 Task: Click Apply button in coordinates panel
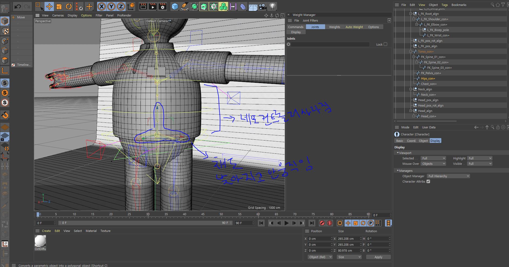pyautogui.click(x=378, y=257)
